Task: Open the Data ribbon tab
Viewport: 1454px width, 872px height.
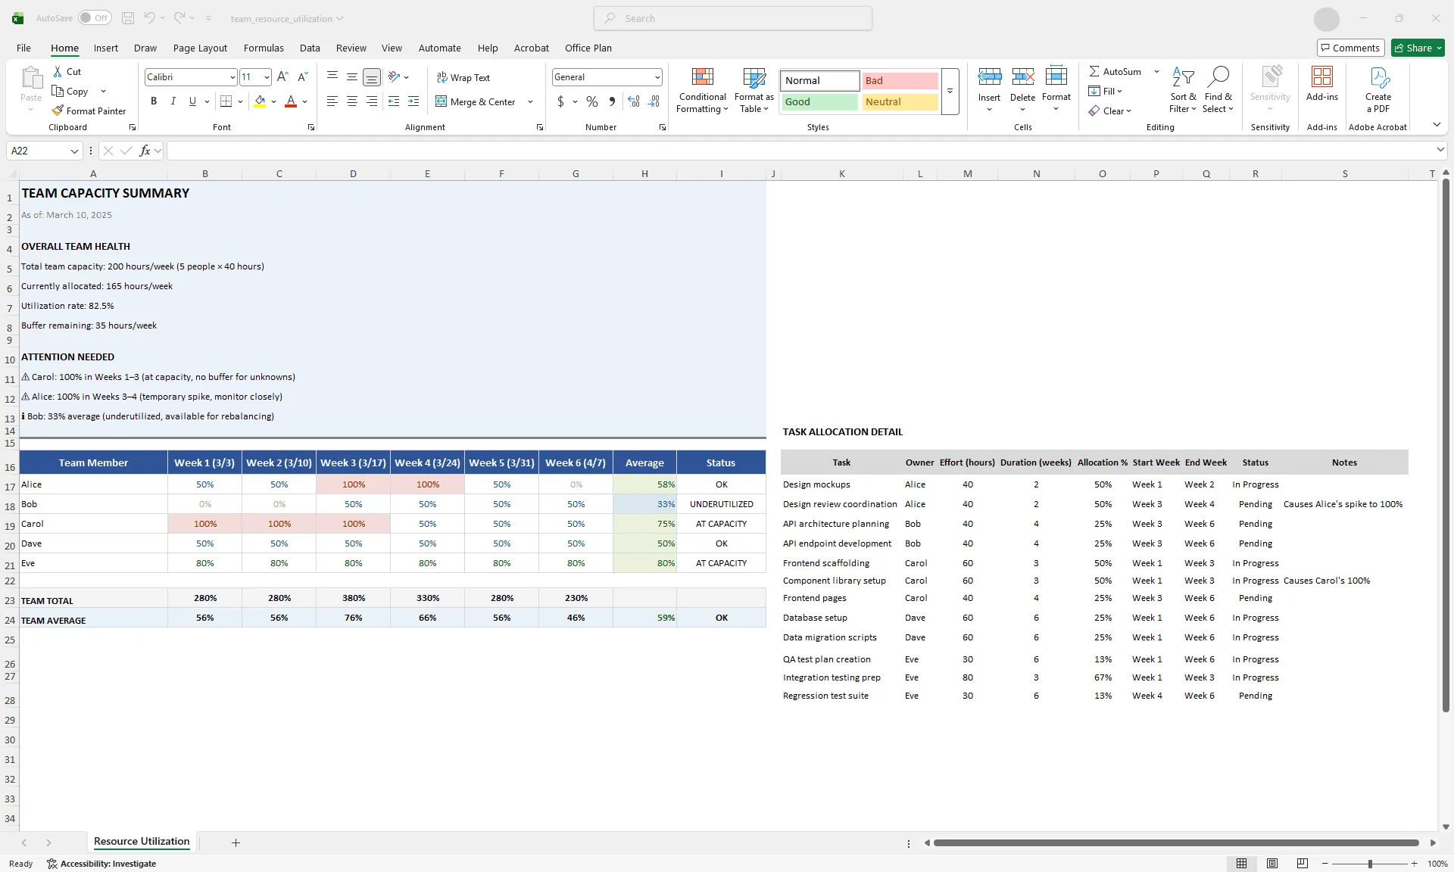Action: coord(310,48)
